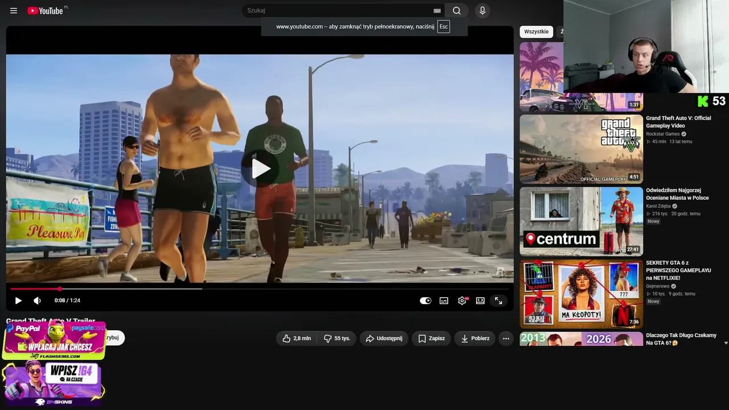Toggle the autoplay switch in the player

coord(425,301)
